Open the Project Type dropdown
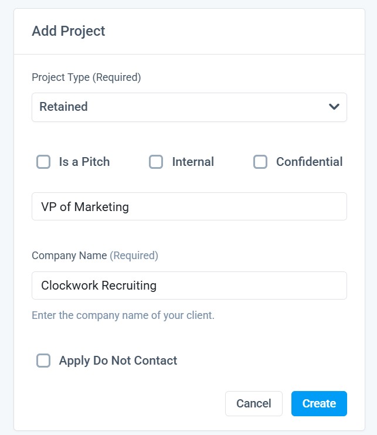 pyautogui.click(x=189, y=107)
